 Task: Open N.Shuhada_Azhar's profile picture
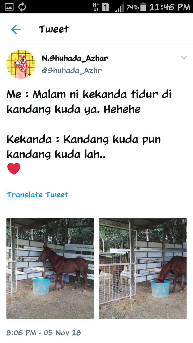point(21,64)
